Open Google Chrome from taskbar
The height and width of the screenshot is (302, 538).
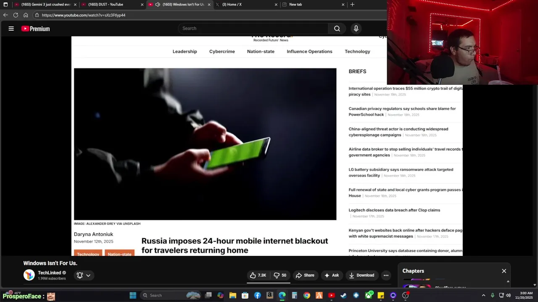pos(307,295)
